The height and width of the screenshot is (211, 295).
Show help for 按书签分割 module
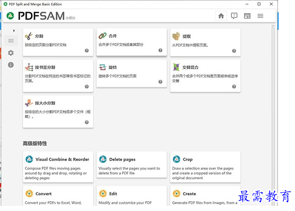[86, 86]
